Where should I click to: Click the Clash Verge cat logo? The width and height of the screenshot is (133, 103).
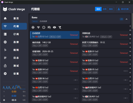[x=5, y=9]
